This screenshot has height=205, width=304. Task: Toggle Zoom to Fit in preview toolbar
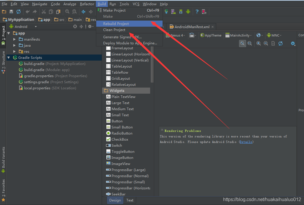242,43
